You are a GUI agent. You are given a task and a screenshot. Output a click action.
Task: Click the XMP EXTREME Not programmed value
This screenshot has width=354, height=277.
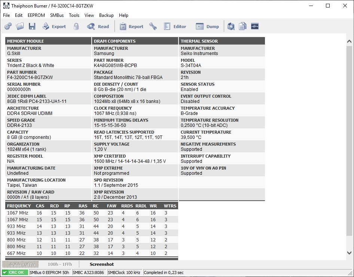pos(112,173)
